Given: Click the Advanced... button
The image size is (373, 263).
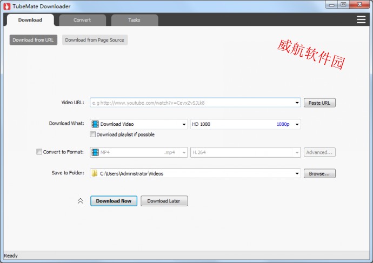Looking at the screenshot, I should click(x=319, y=152).
